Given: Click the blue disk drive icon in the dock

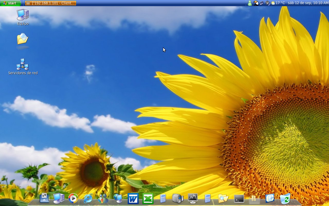Looking at the screenshot, I should point(44,198).
